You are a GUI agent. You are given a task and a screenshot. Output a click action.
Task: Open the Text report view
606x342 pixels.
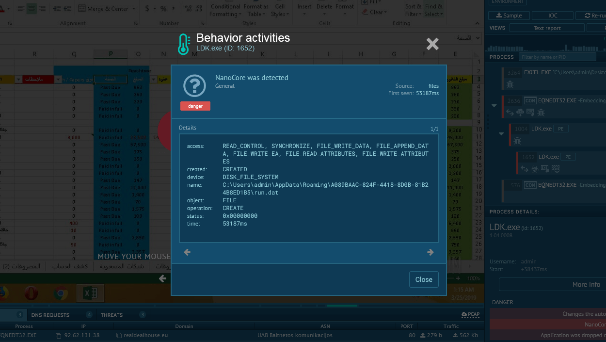(x=547, y=28)
